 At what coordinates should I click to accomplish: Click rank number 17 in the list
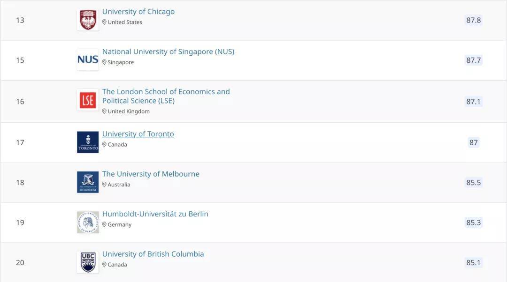pyautogui.click(x=20, y=142)
